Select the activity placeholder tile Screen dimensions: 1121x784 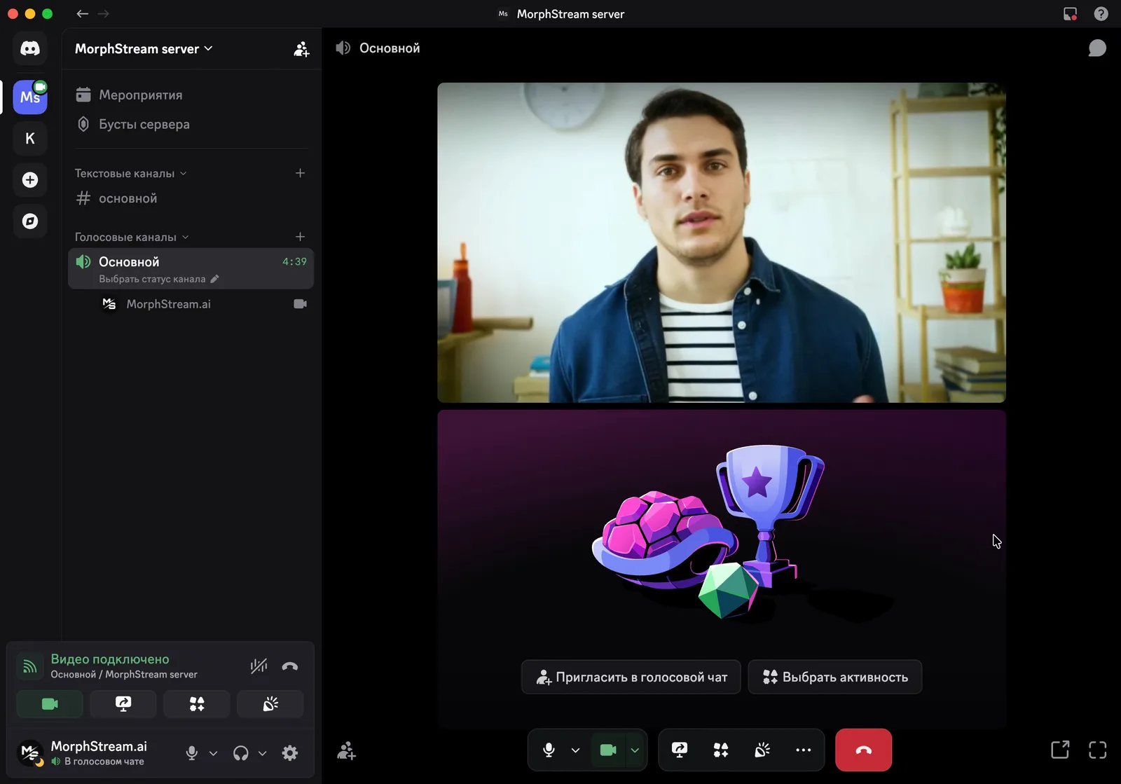(x=722, y=569)
